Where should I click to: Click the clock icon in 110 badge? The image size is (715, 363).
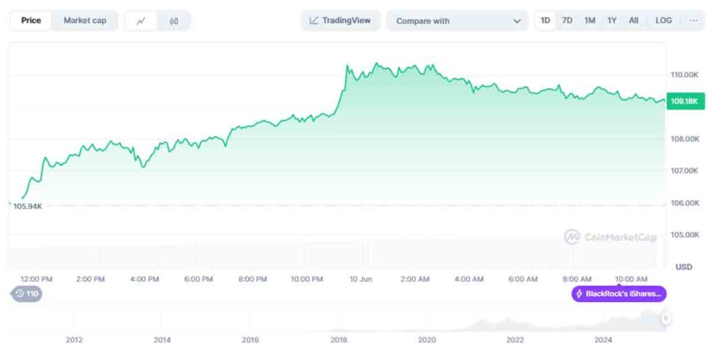tap(20, 294)
